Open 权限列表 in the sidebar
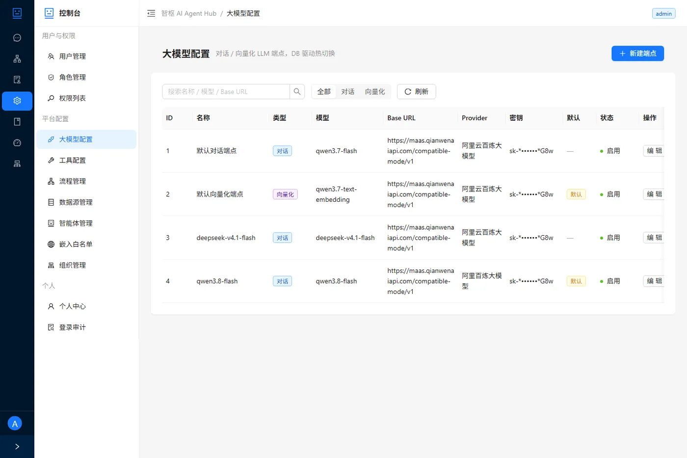The width and height of the screenshot is (687, 458). [x=86, y=98]
